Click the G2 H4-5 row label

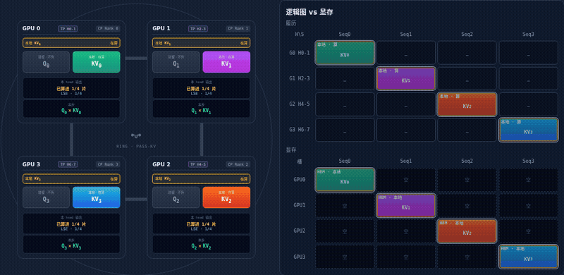[299, 104]
